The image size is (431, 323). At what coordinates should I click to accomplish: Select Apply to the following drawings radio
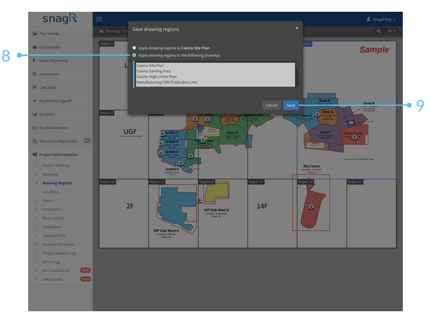coord(134,55)
